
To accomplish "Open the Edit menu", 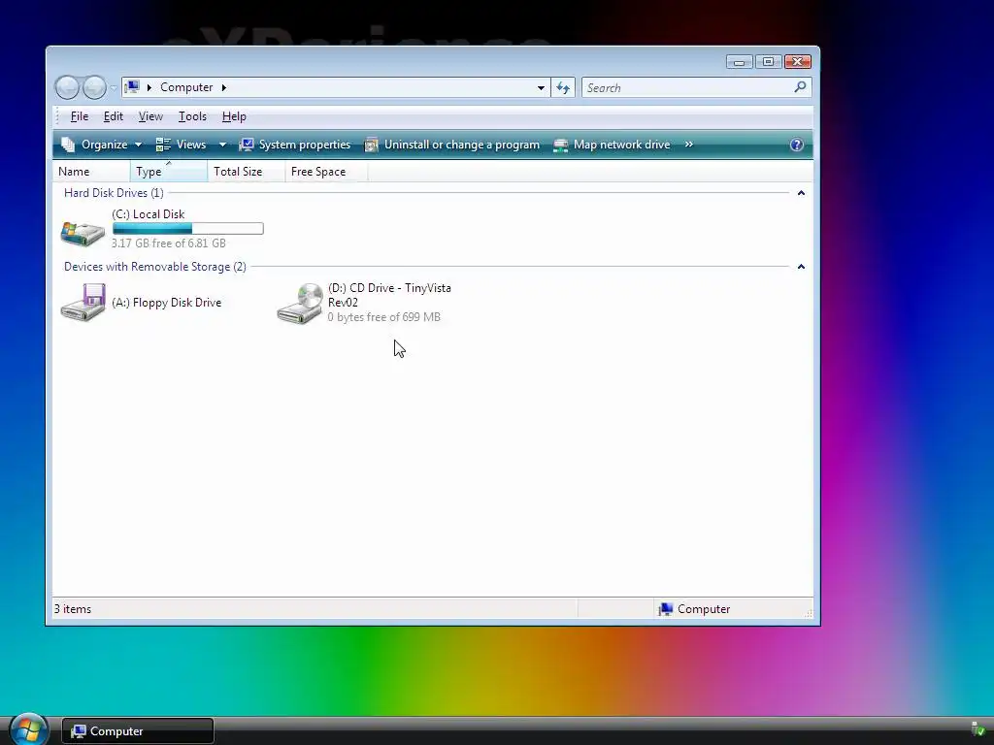I will coord(114,116).
